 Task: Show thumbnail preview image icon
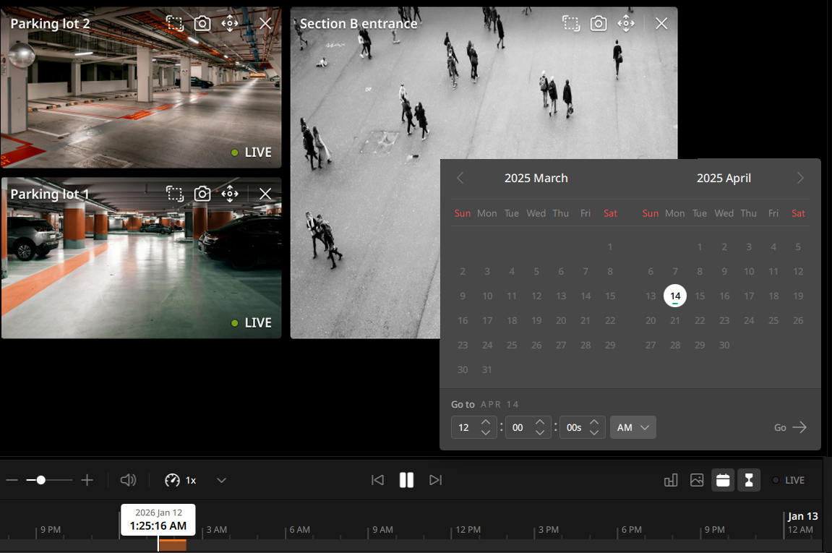click(x=697, y=480)
